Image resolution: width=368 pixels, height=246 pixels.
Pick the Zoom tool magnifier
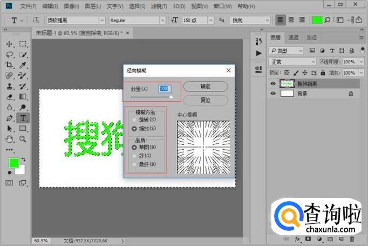[x=23, y=139]
